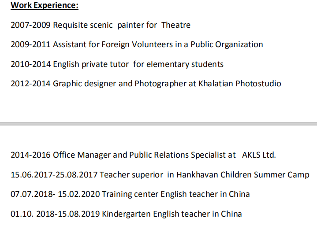Click the Kindergarten English teacher line
The width and height of the screenshot is (317, 229).
click(x=126, y=214)
